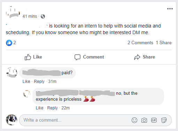
Task: View the 1 Share link
Action: [164, 43]
